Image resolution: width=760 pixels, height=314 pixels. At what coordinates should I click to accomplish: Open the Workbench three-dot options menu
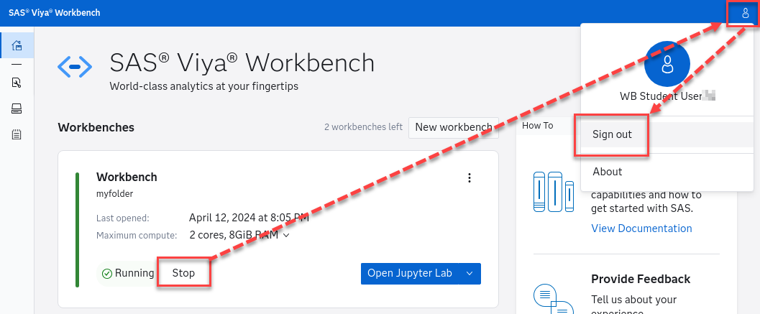[x=470, y=178]
